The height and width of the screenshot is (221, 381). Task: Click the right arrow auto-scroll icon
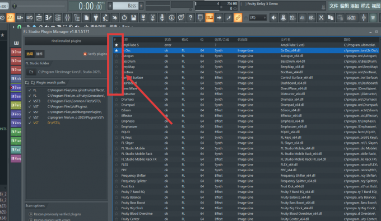219,18
